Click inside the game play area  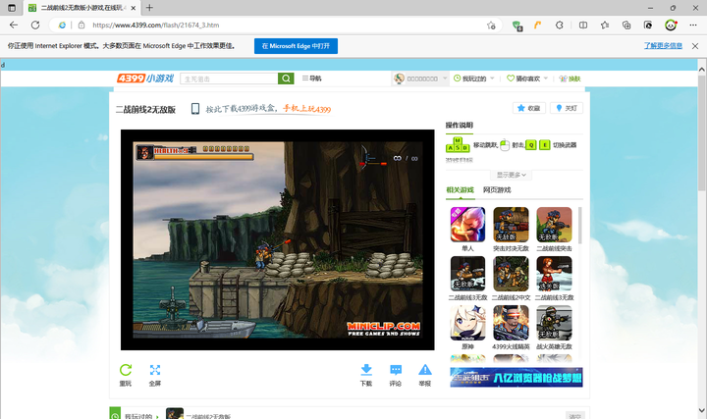pos(278,239)
